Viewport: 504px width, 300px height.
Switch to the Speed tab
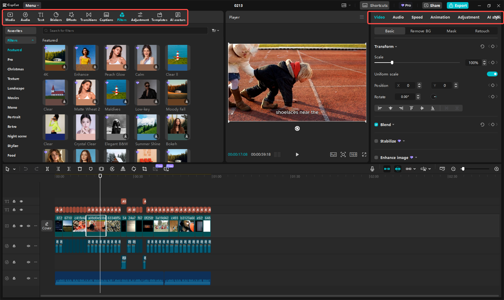pos(417,17)
